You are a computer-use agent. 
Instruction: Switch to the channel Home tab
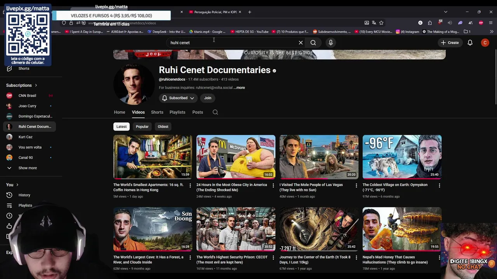click(120, 112)
